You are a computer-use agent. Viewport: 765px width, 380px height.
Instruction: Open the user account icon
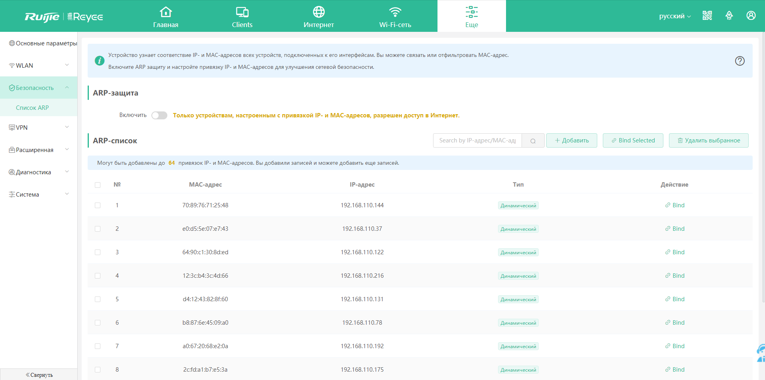tap(751, 16)
